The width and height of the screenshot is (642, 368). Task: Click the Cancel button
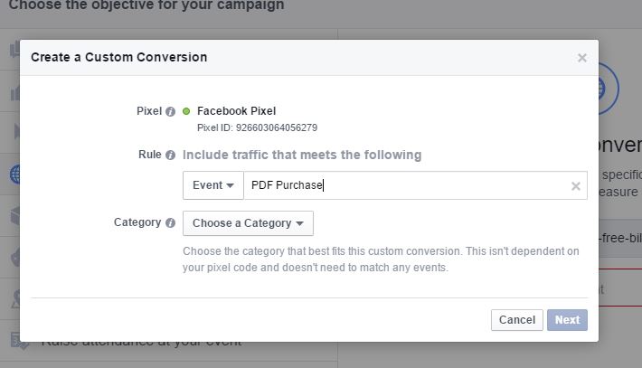(x=517, y=320)
